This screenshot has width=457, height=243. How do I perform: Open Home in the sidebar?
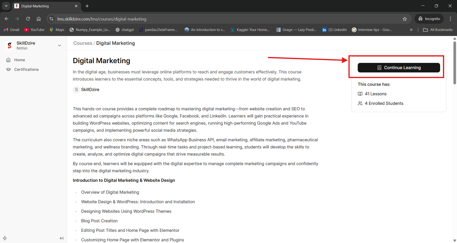19,60
